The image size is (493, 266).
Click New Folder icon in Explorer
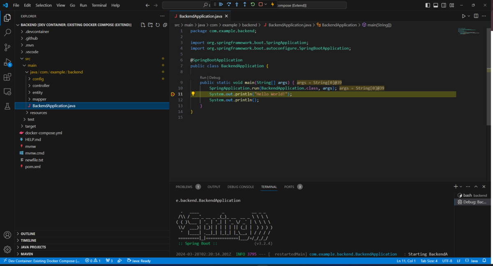point(150,25)
